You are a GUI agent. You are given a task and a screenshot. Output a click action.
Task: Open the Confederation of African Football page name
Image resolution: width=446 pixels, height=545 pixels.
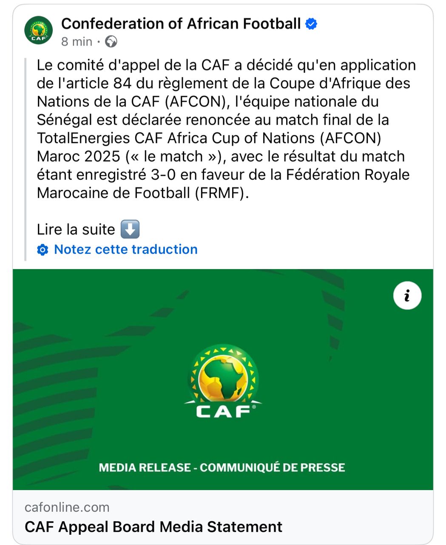181,24
